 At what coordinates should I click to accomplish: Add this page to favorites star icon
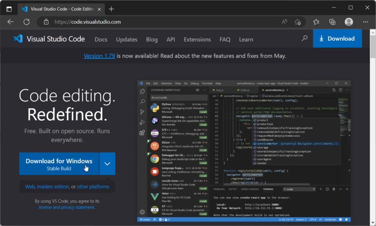pyautogui.click(x=297, y=22)
